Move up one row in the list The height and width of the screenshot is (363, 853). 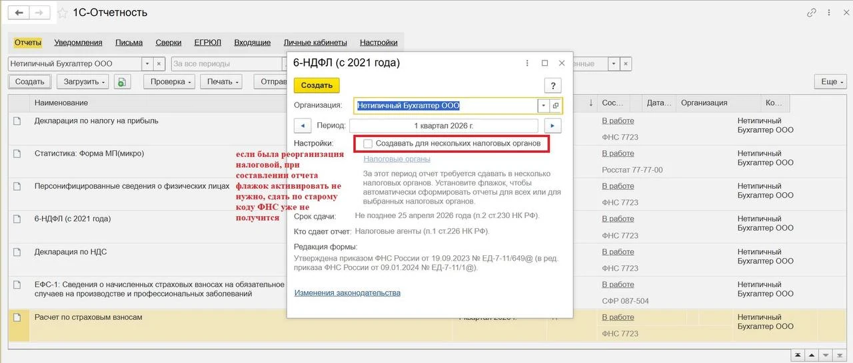click(813, 355)
